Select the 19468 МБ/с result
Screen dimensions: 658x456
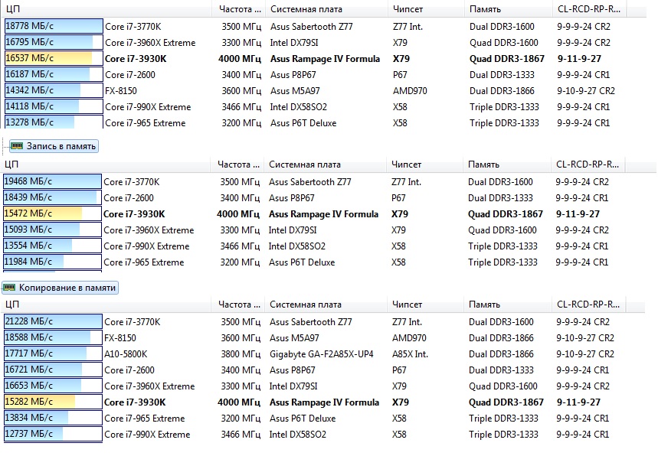(x=52, y=181)
